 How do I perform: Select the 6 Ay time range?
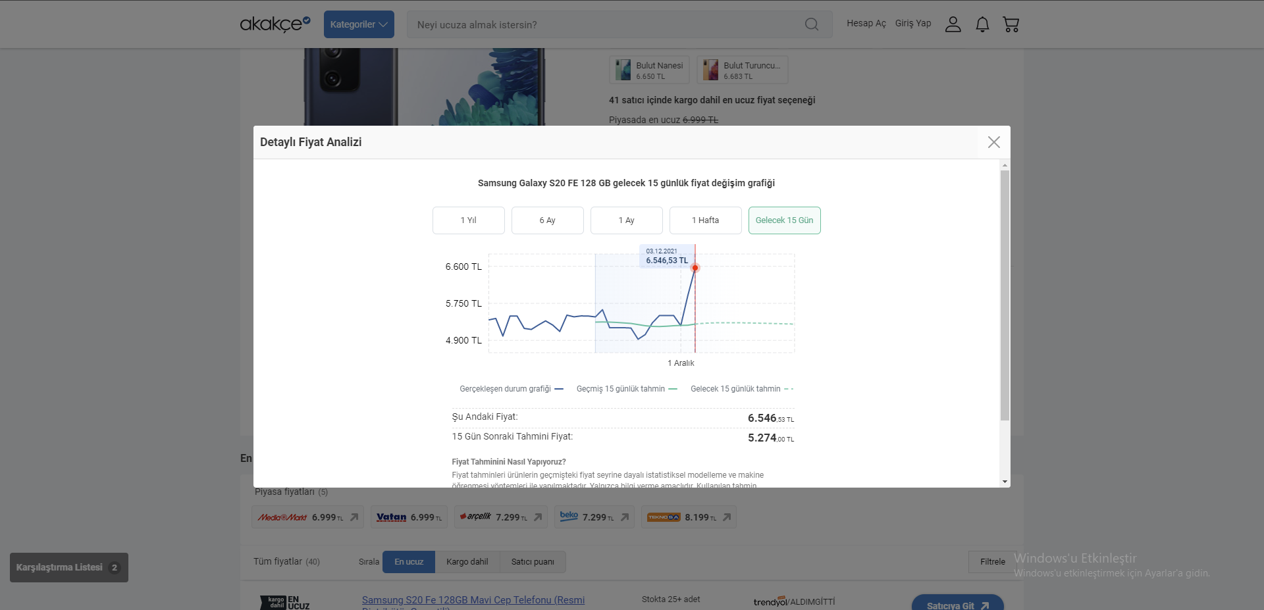coord(547,220)
